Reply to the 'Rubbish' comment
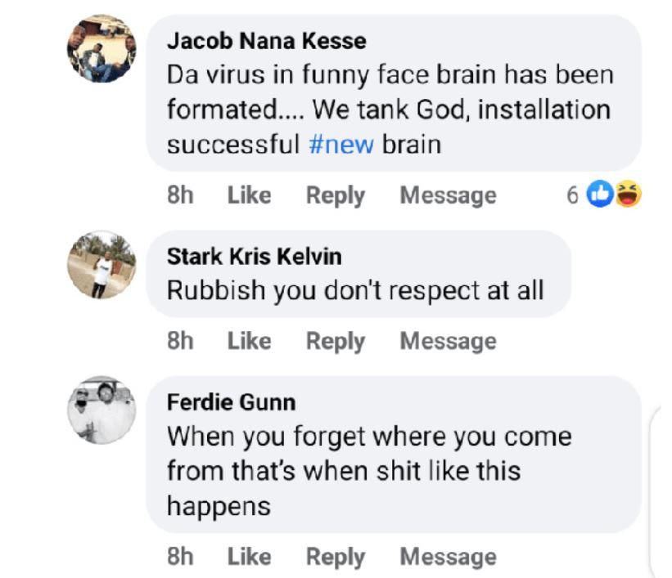Screen dimensions: 672x578 click(335, 341)
